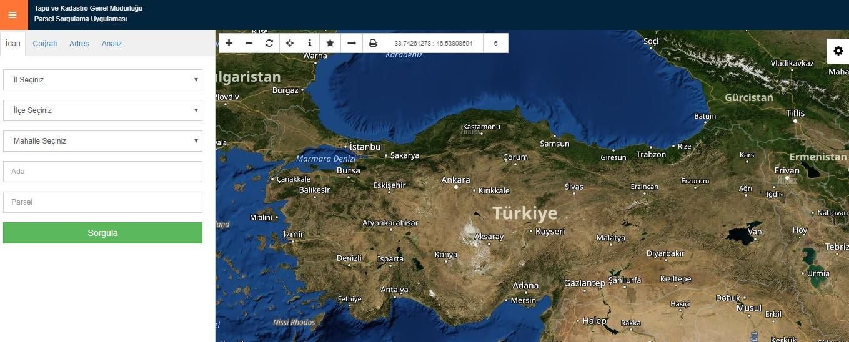
Task: Click the Marmara Denizi label
Action: click(x=325, y=159)
